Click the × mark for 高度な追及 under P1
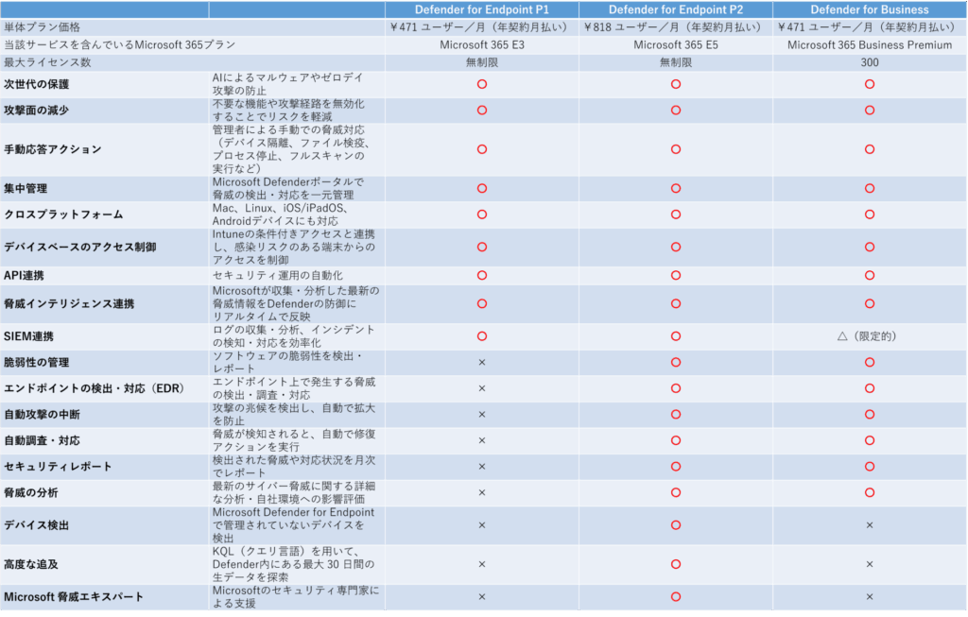This screenshot has width=968, height=617. pyautogui.click(x=482, y=564)
